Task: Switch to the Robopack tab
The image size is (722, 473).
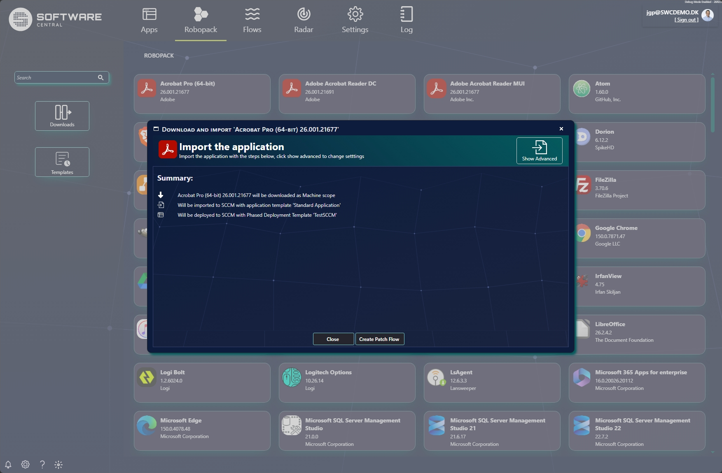Action: (x=201, y=21)
